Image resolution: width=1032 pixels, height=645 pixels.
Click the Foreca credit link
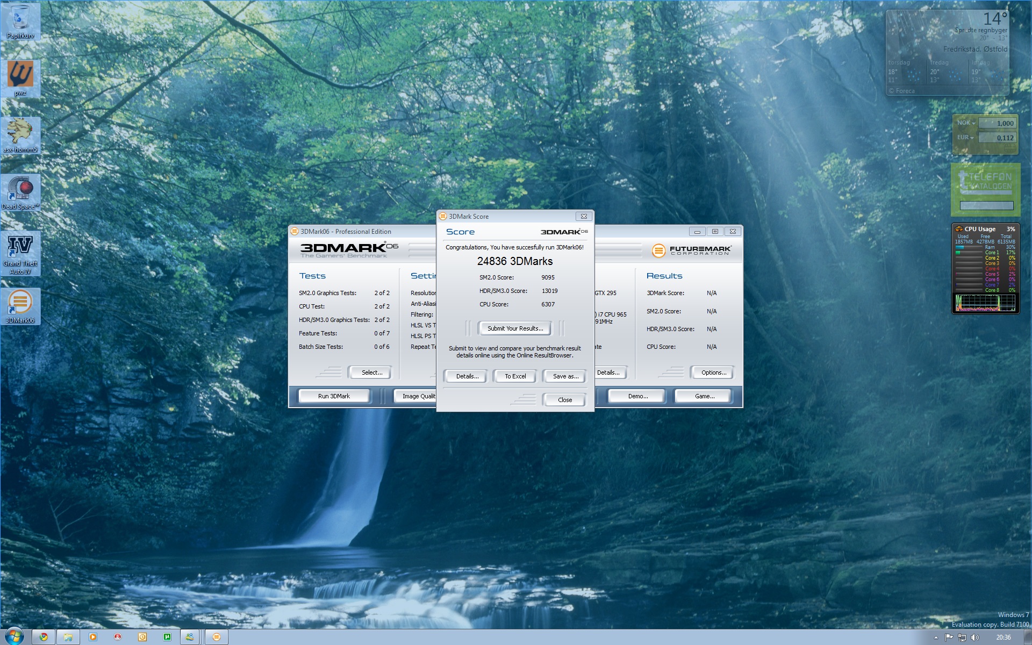click(902, 91)
